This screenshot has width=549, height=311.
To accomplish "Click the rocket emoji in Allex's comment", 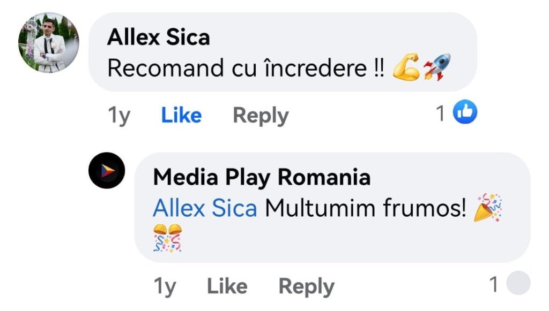I will [436, 67].
